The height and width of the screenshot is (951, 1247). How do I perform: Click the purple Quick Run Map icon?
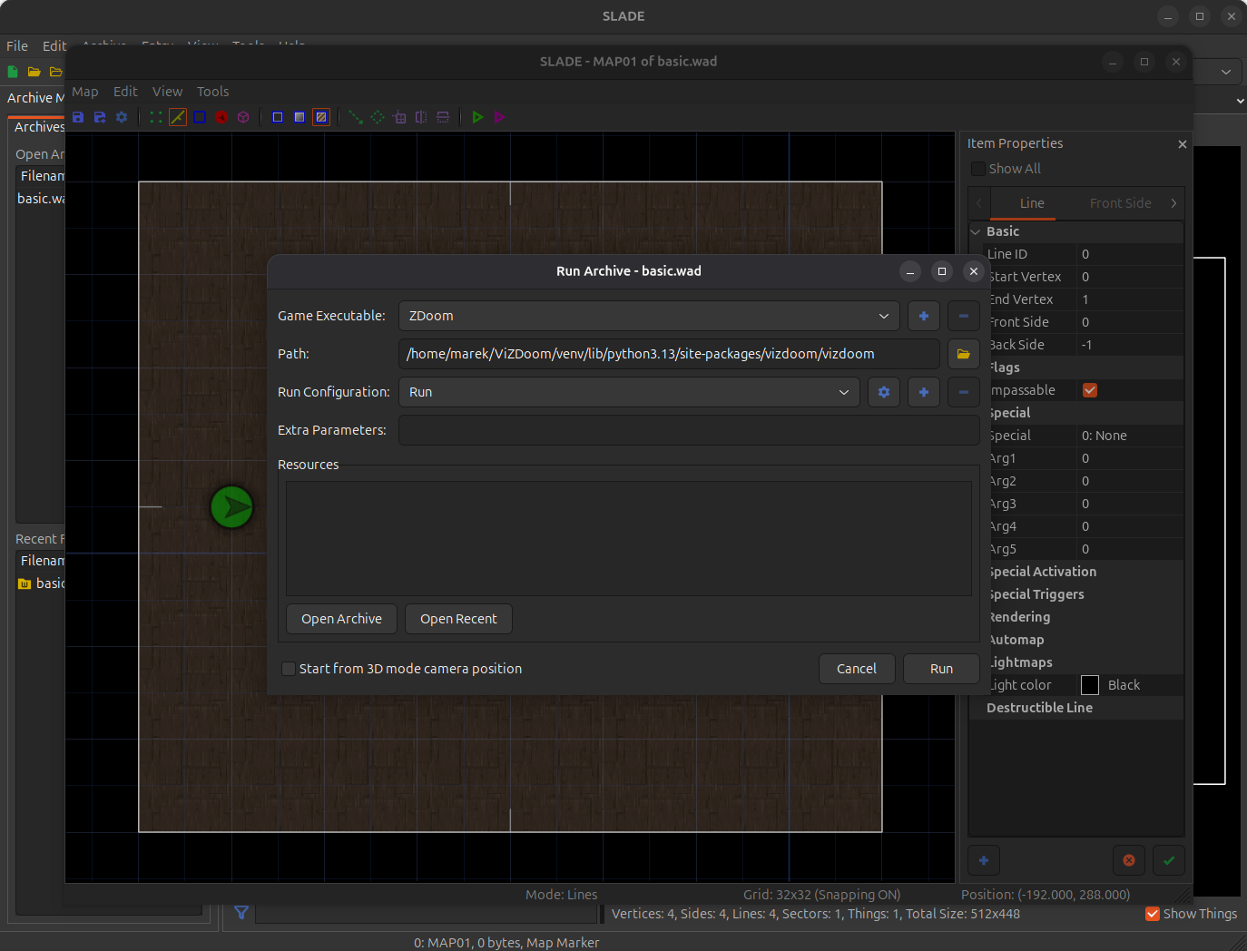[x=499, y=117]
